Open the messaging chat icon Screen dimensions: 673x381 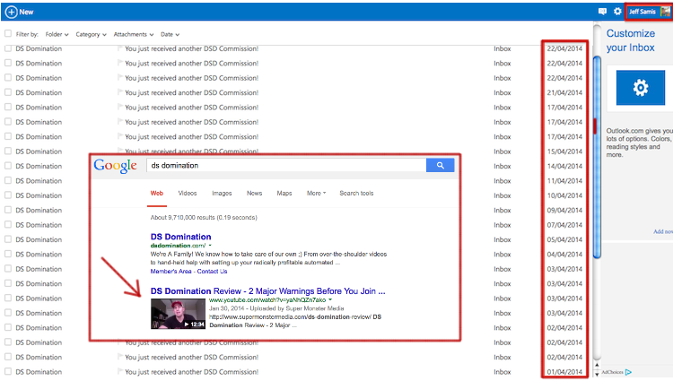(x=603, y=12)
